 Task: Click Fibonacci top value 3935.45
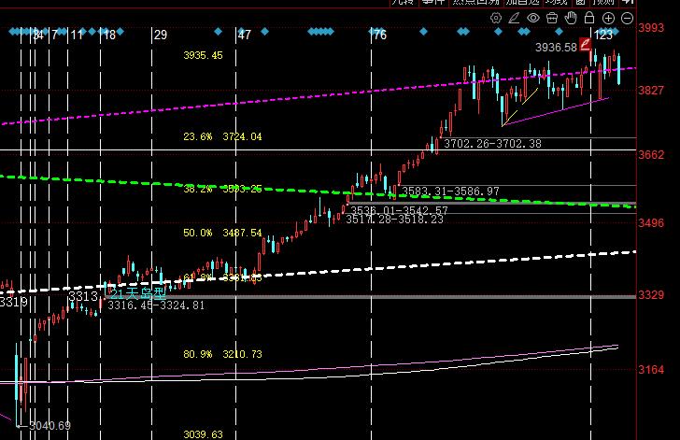pos(203,55)
